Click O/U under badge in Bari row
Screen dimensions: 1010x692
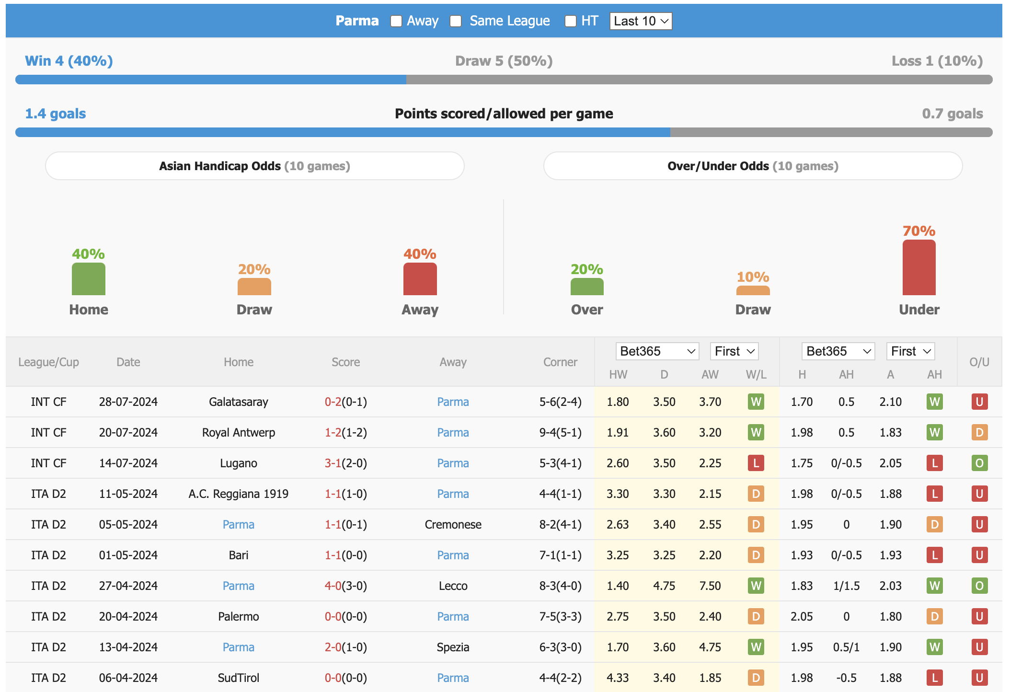(x=979, y=555)
